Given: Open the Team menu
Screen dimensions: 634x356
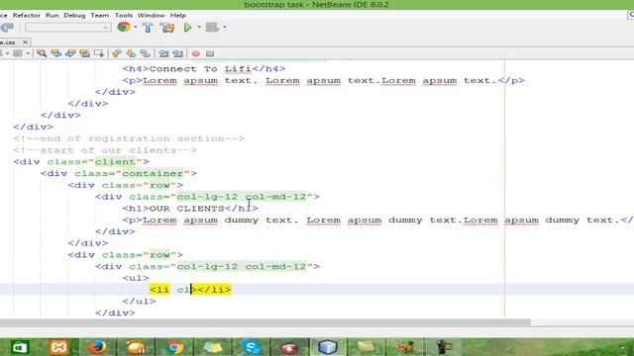Looking at the screenshot, I should pyautogui.click(x=99, y=15).
